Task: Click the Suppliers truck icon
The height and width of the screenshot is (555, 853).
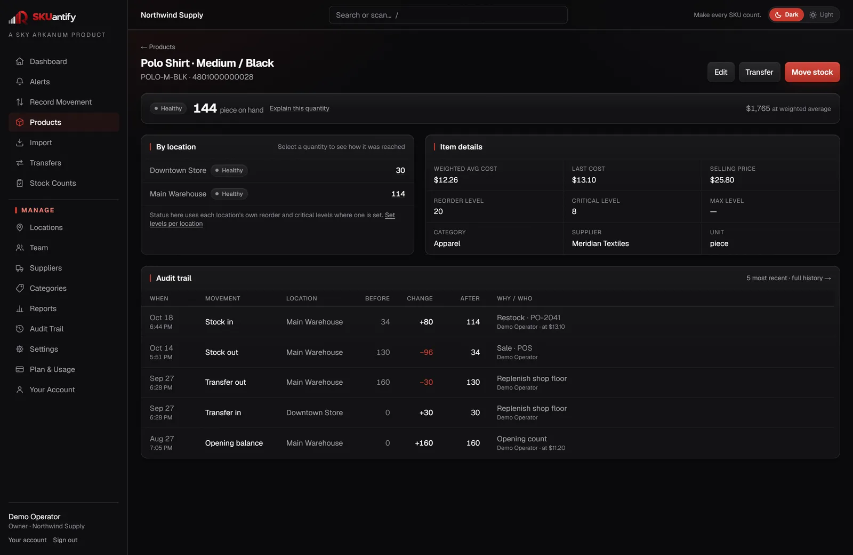Action: [20, 268]
